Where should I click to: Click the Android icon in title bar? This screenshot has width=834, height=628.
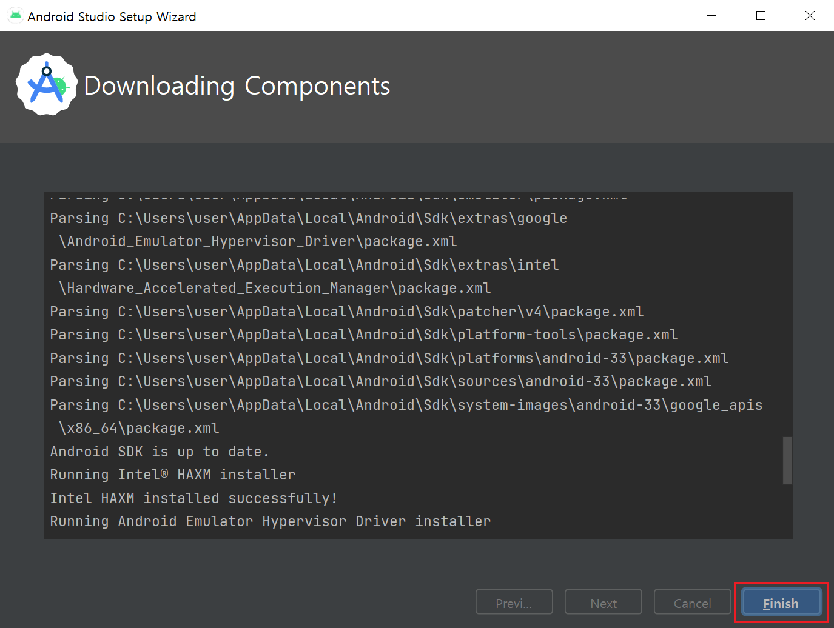click(x=15, y=15)
